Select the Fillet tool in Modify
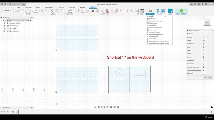 pyautogui.click(x=47, y=11)
